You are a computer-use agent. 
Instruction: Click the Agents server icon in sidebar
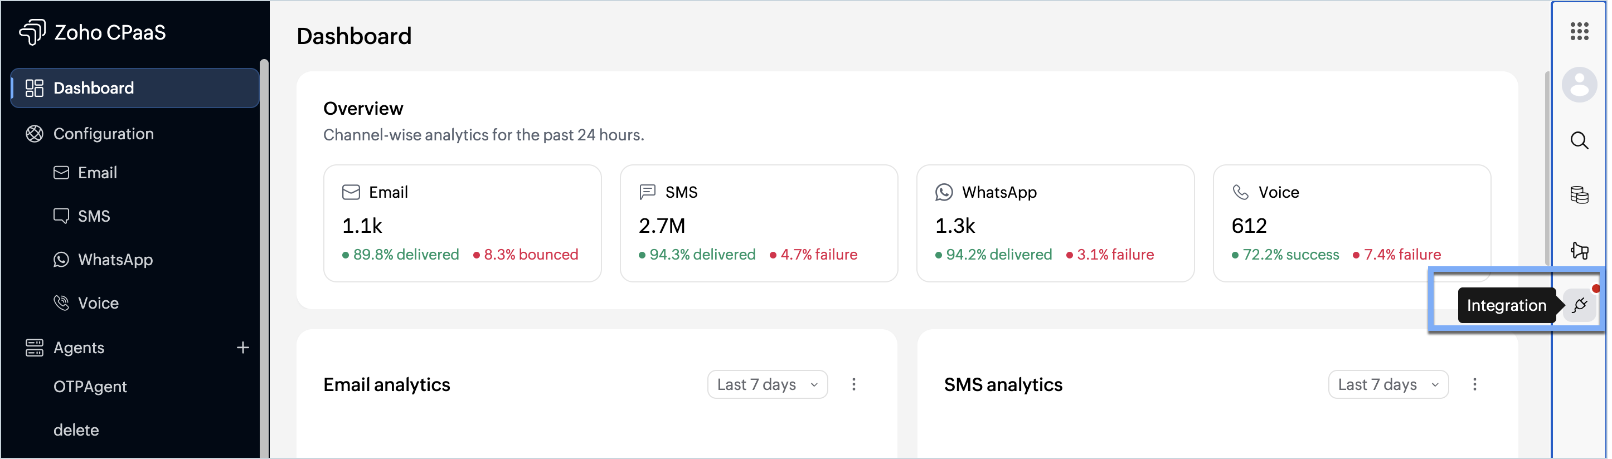click(35, 348)
